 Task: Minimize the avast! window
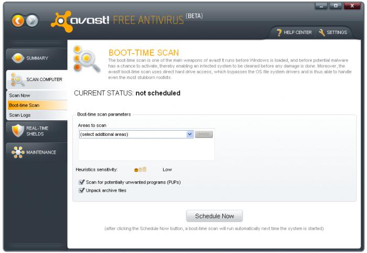click(321, 6)
